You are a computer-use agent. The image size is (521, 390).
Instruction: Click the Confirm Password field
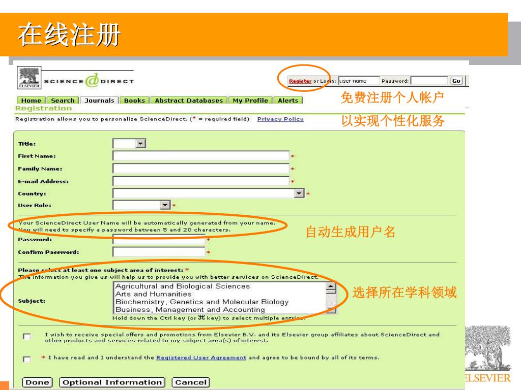pos(159,252)
